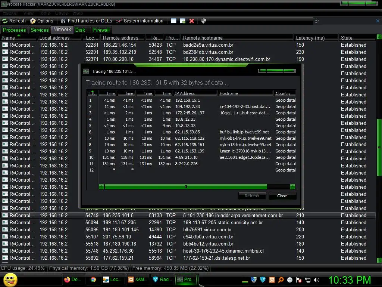Switch to XAMPP taskbar item

pyautogui.click(x=137, y=280)
